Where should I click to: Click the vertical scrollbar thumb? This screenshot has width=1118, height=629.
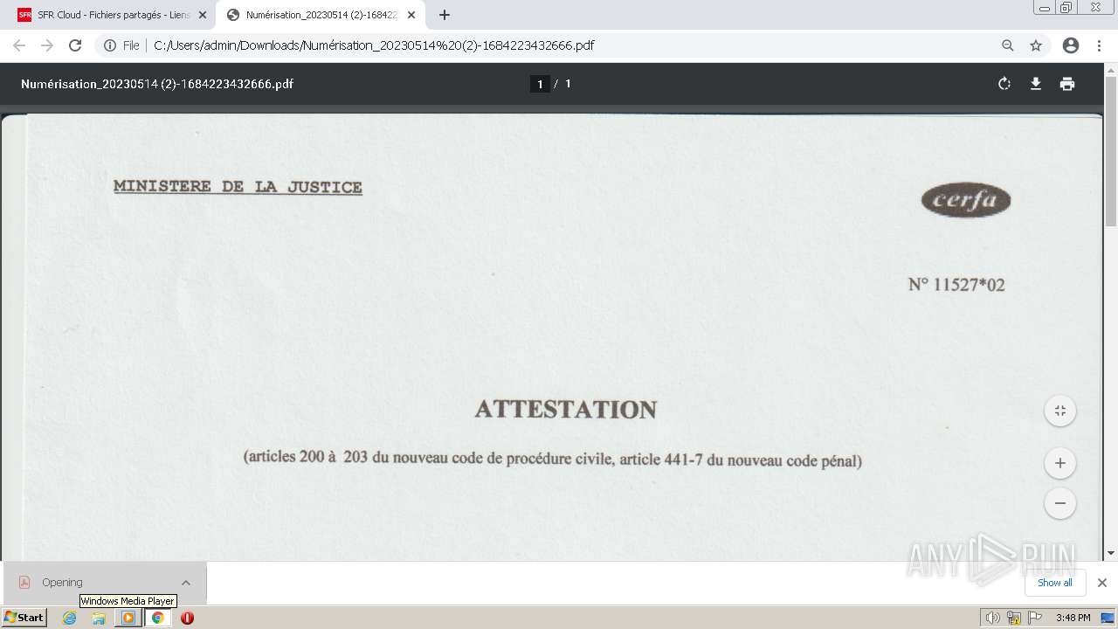click(x=1111, y=152)
